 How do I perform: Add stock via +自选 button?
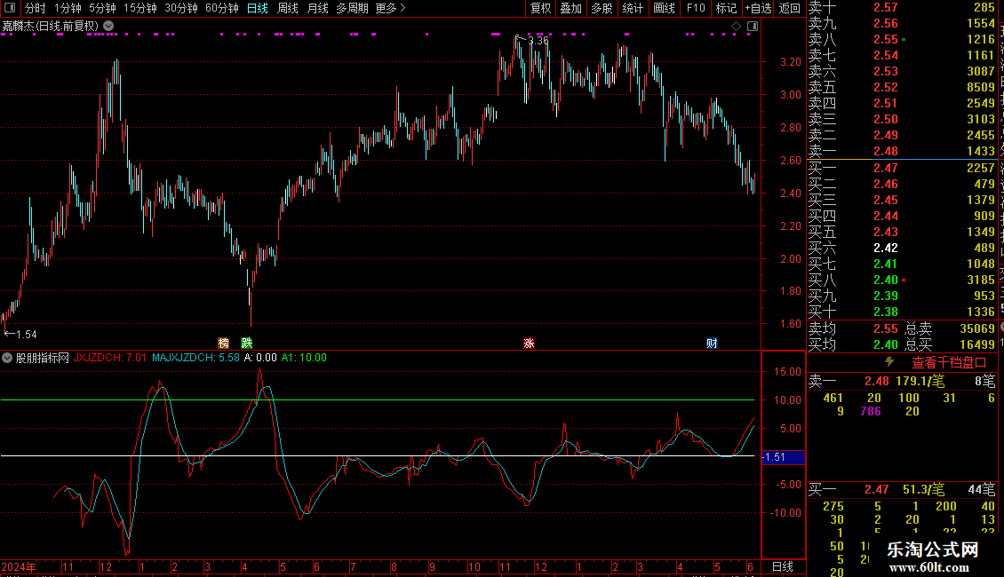(x=759, y=8)
